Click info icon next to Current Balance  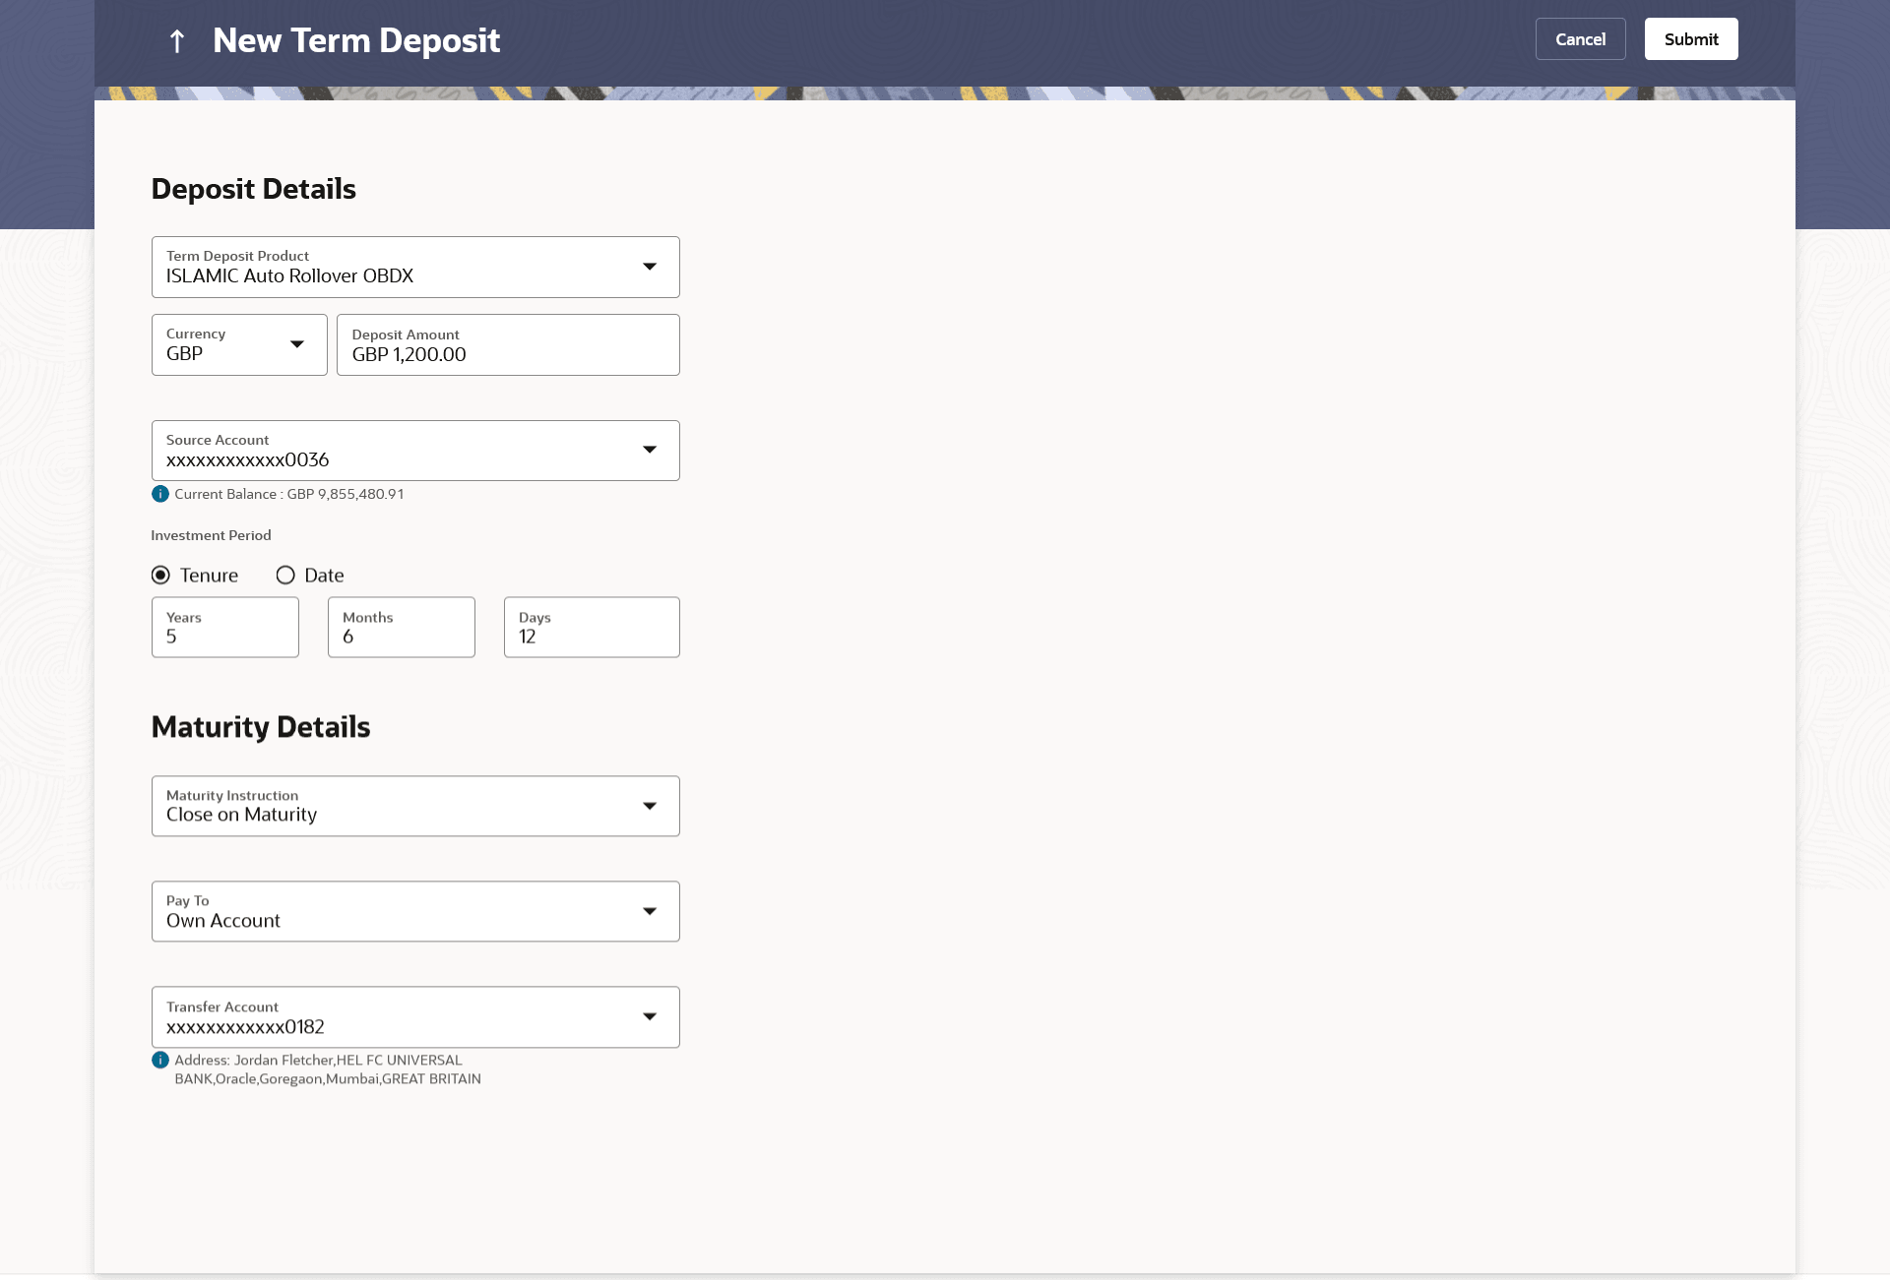160,494
